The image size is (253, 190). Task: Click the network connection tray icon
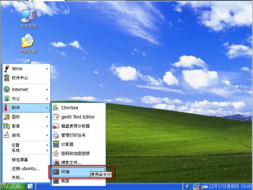coord(196,186)
